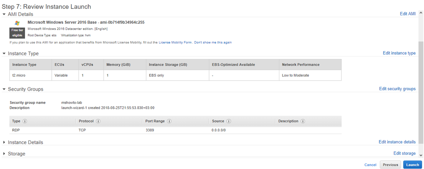Collapse the AMI Details section
Screen dimensions: 424x169
(4, 14)
